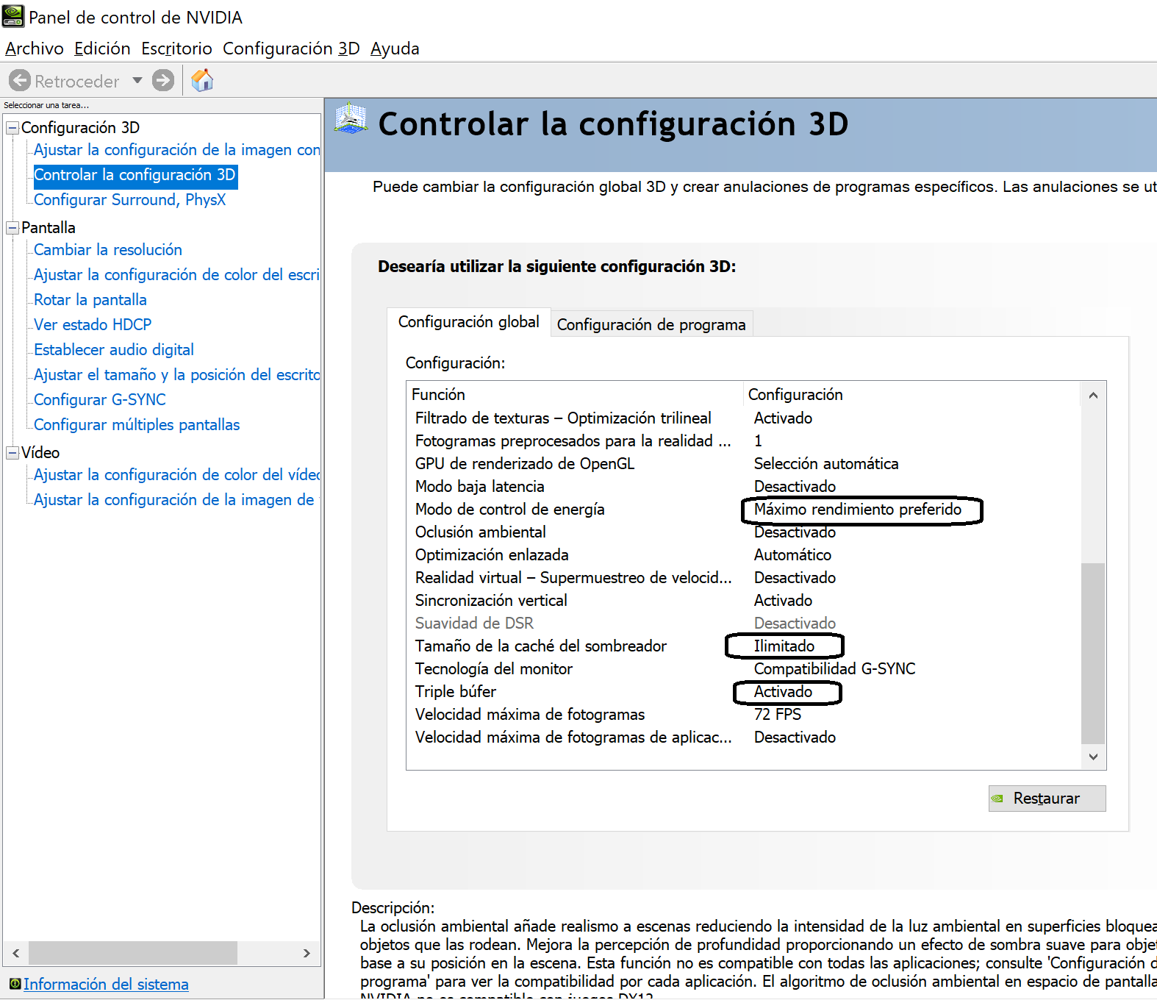The image size is (1157, 1000).
Task: Open Configurar múltiples pantallas
Action: (137, 425)
